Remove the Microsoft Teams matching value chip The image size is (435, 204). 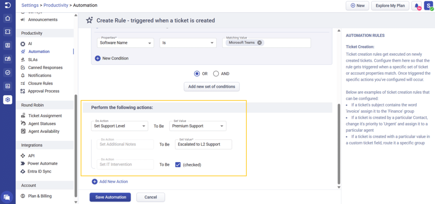click(260, 43)
